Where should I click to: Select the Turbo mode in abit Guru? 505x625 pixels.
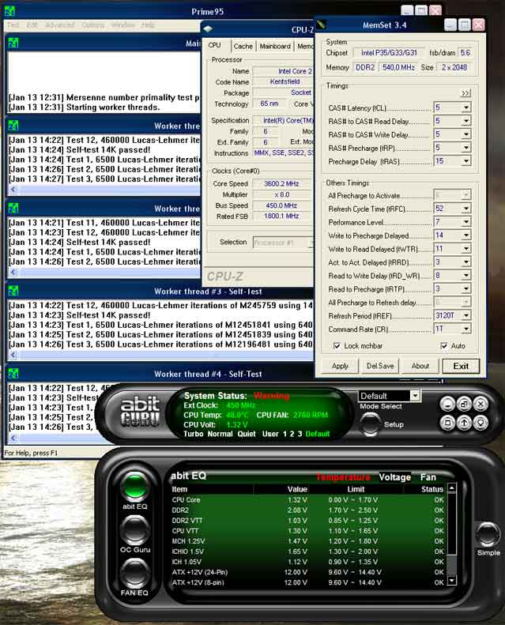(194, 434)
